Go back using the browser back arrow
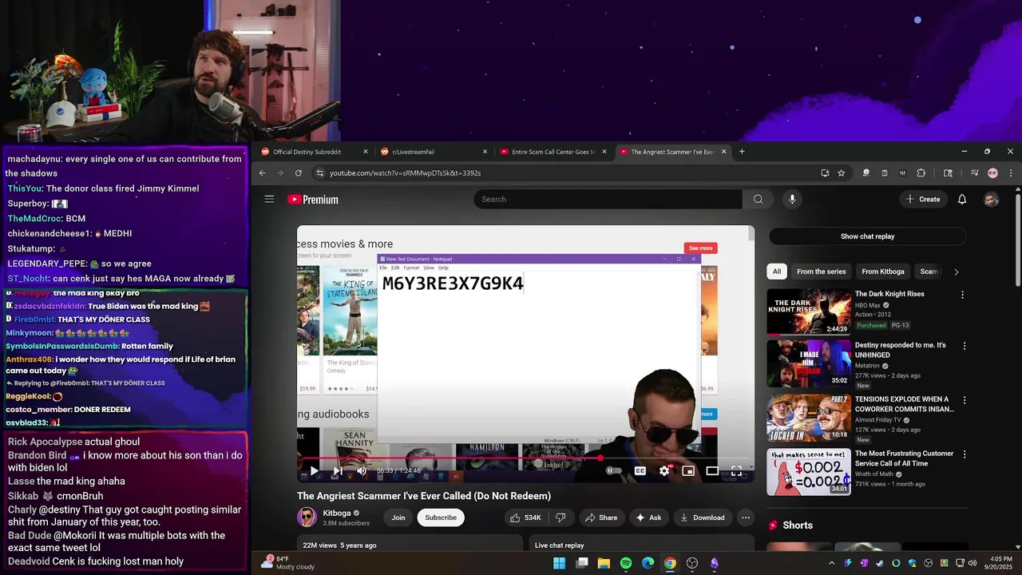The image size is (1022, 575). (262, 172)
